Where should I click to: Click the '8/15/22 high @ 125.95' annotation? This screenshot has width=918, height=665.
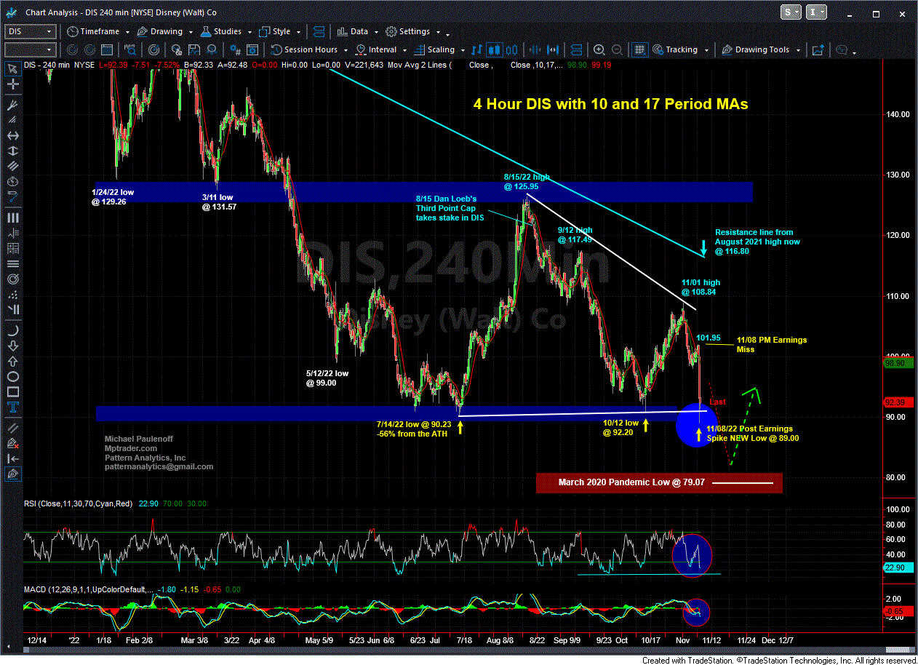(x=527, y=182)
